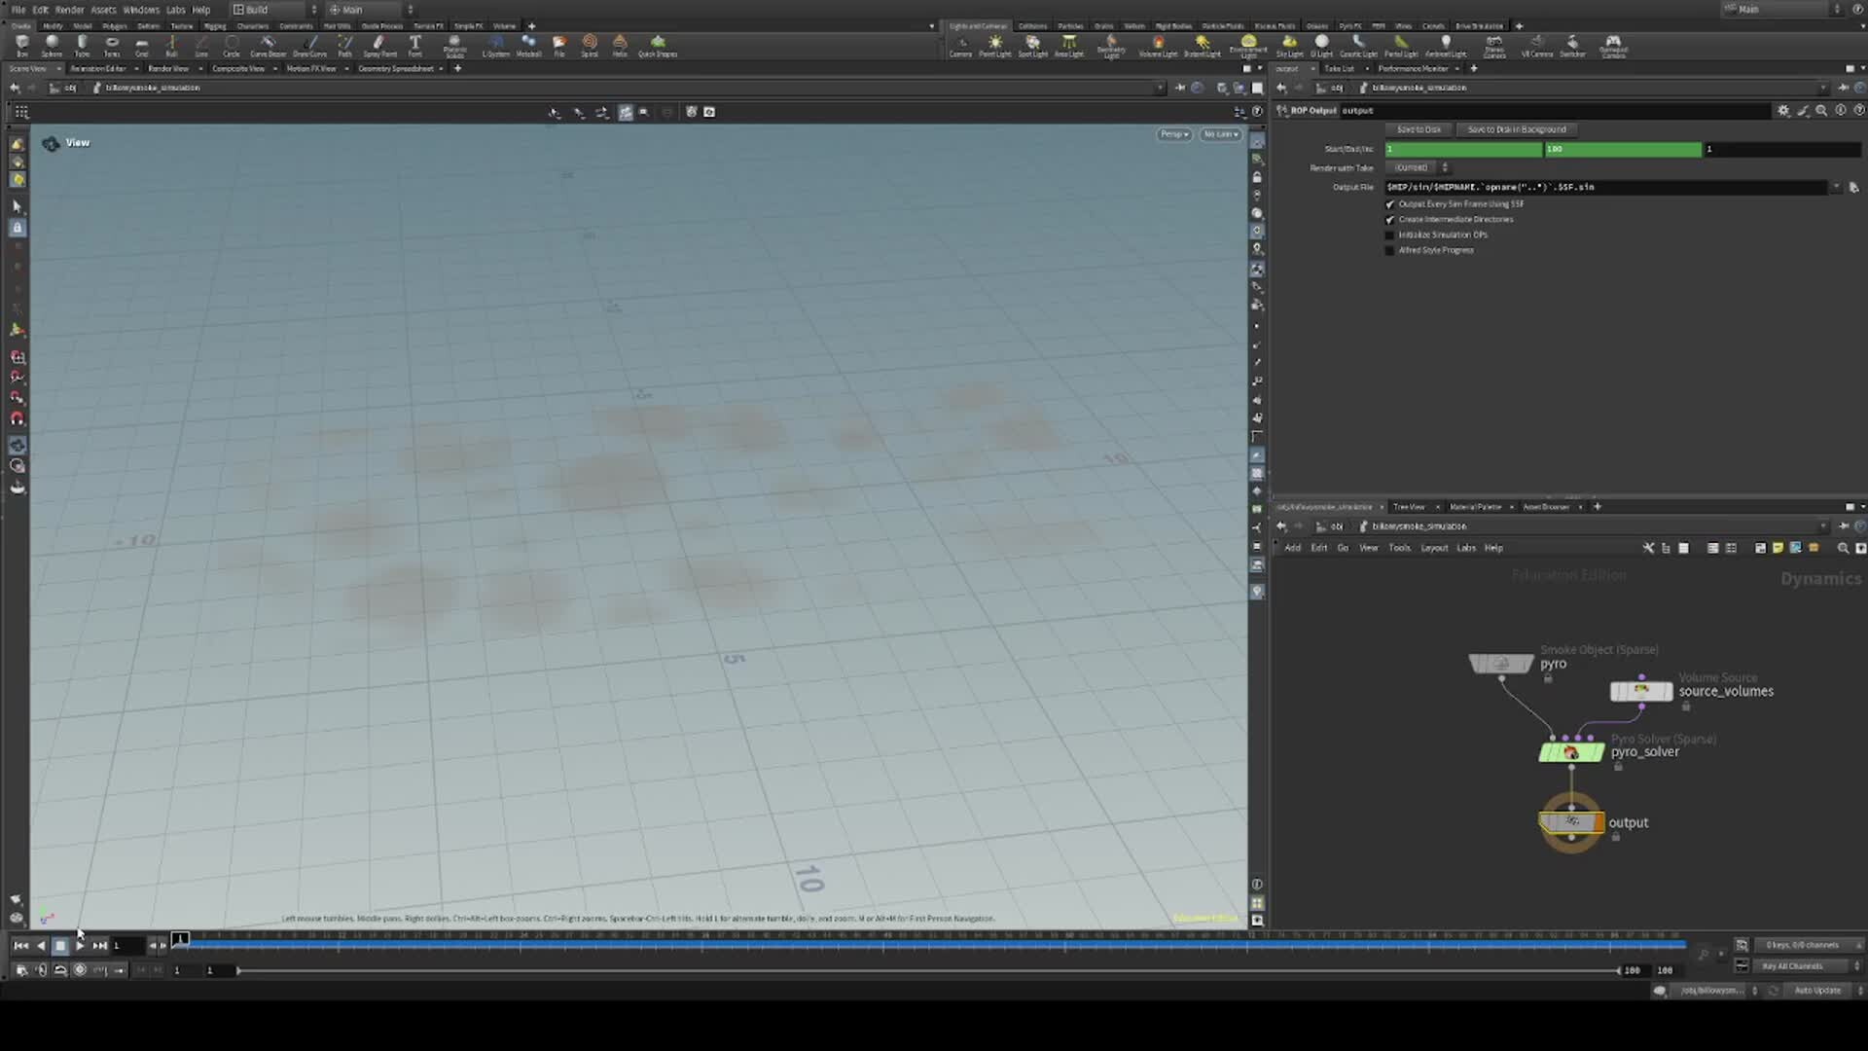Switch to the Geometry Spreadsheet tab
This screenshot has height=1051, width=1868.
click(396, 69)
